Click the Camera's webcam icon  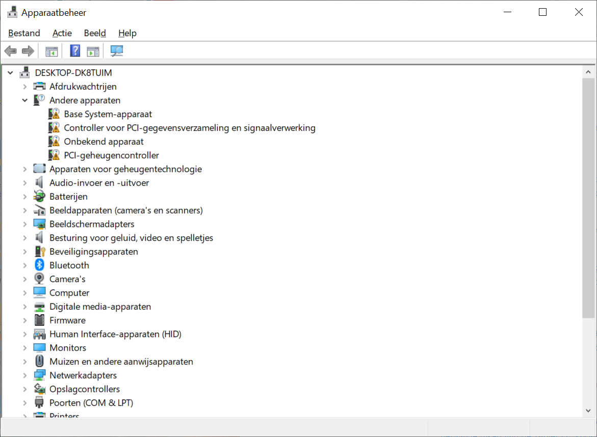[39, 279]
